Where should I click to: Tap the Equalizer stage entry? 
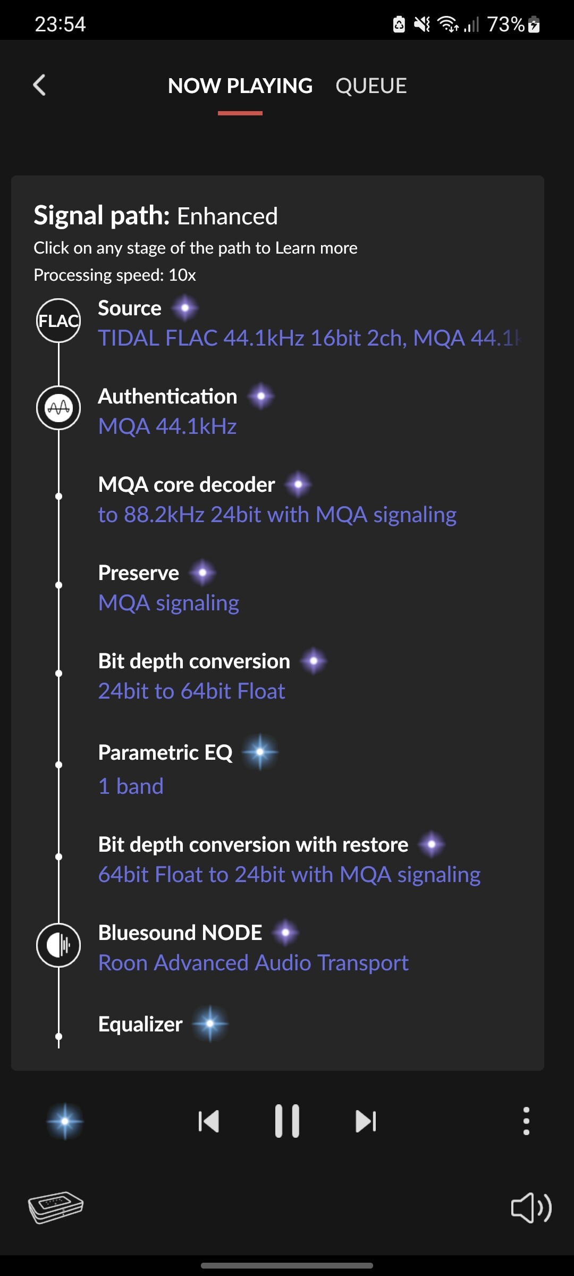tap(140, 1024)
